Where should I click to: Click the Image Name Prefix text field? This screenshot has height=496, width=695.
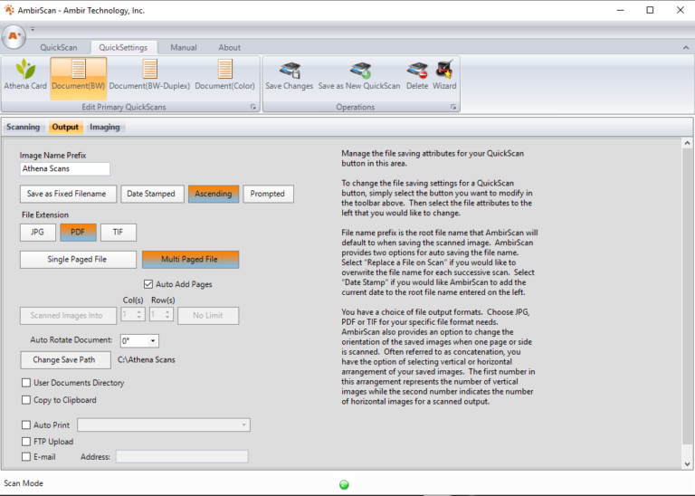point(65,168)
